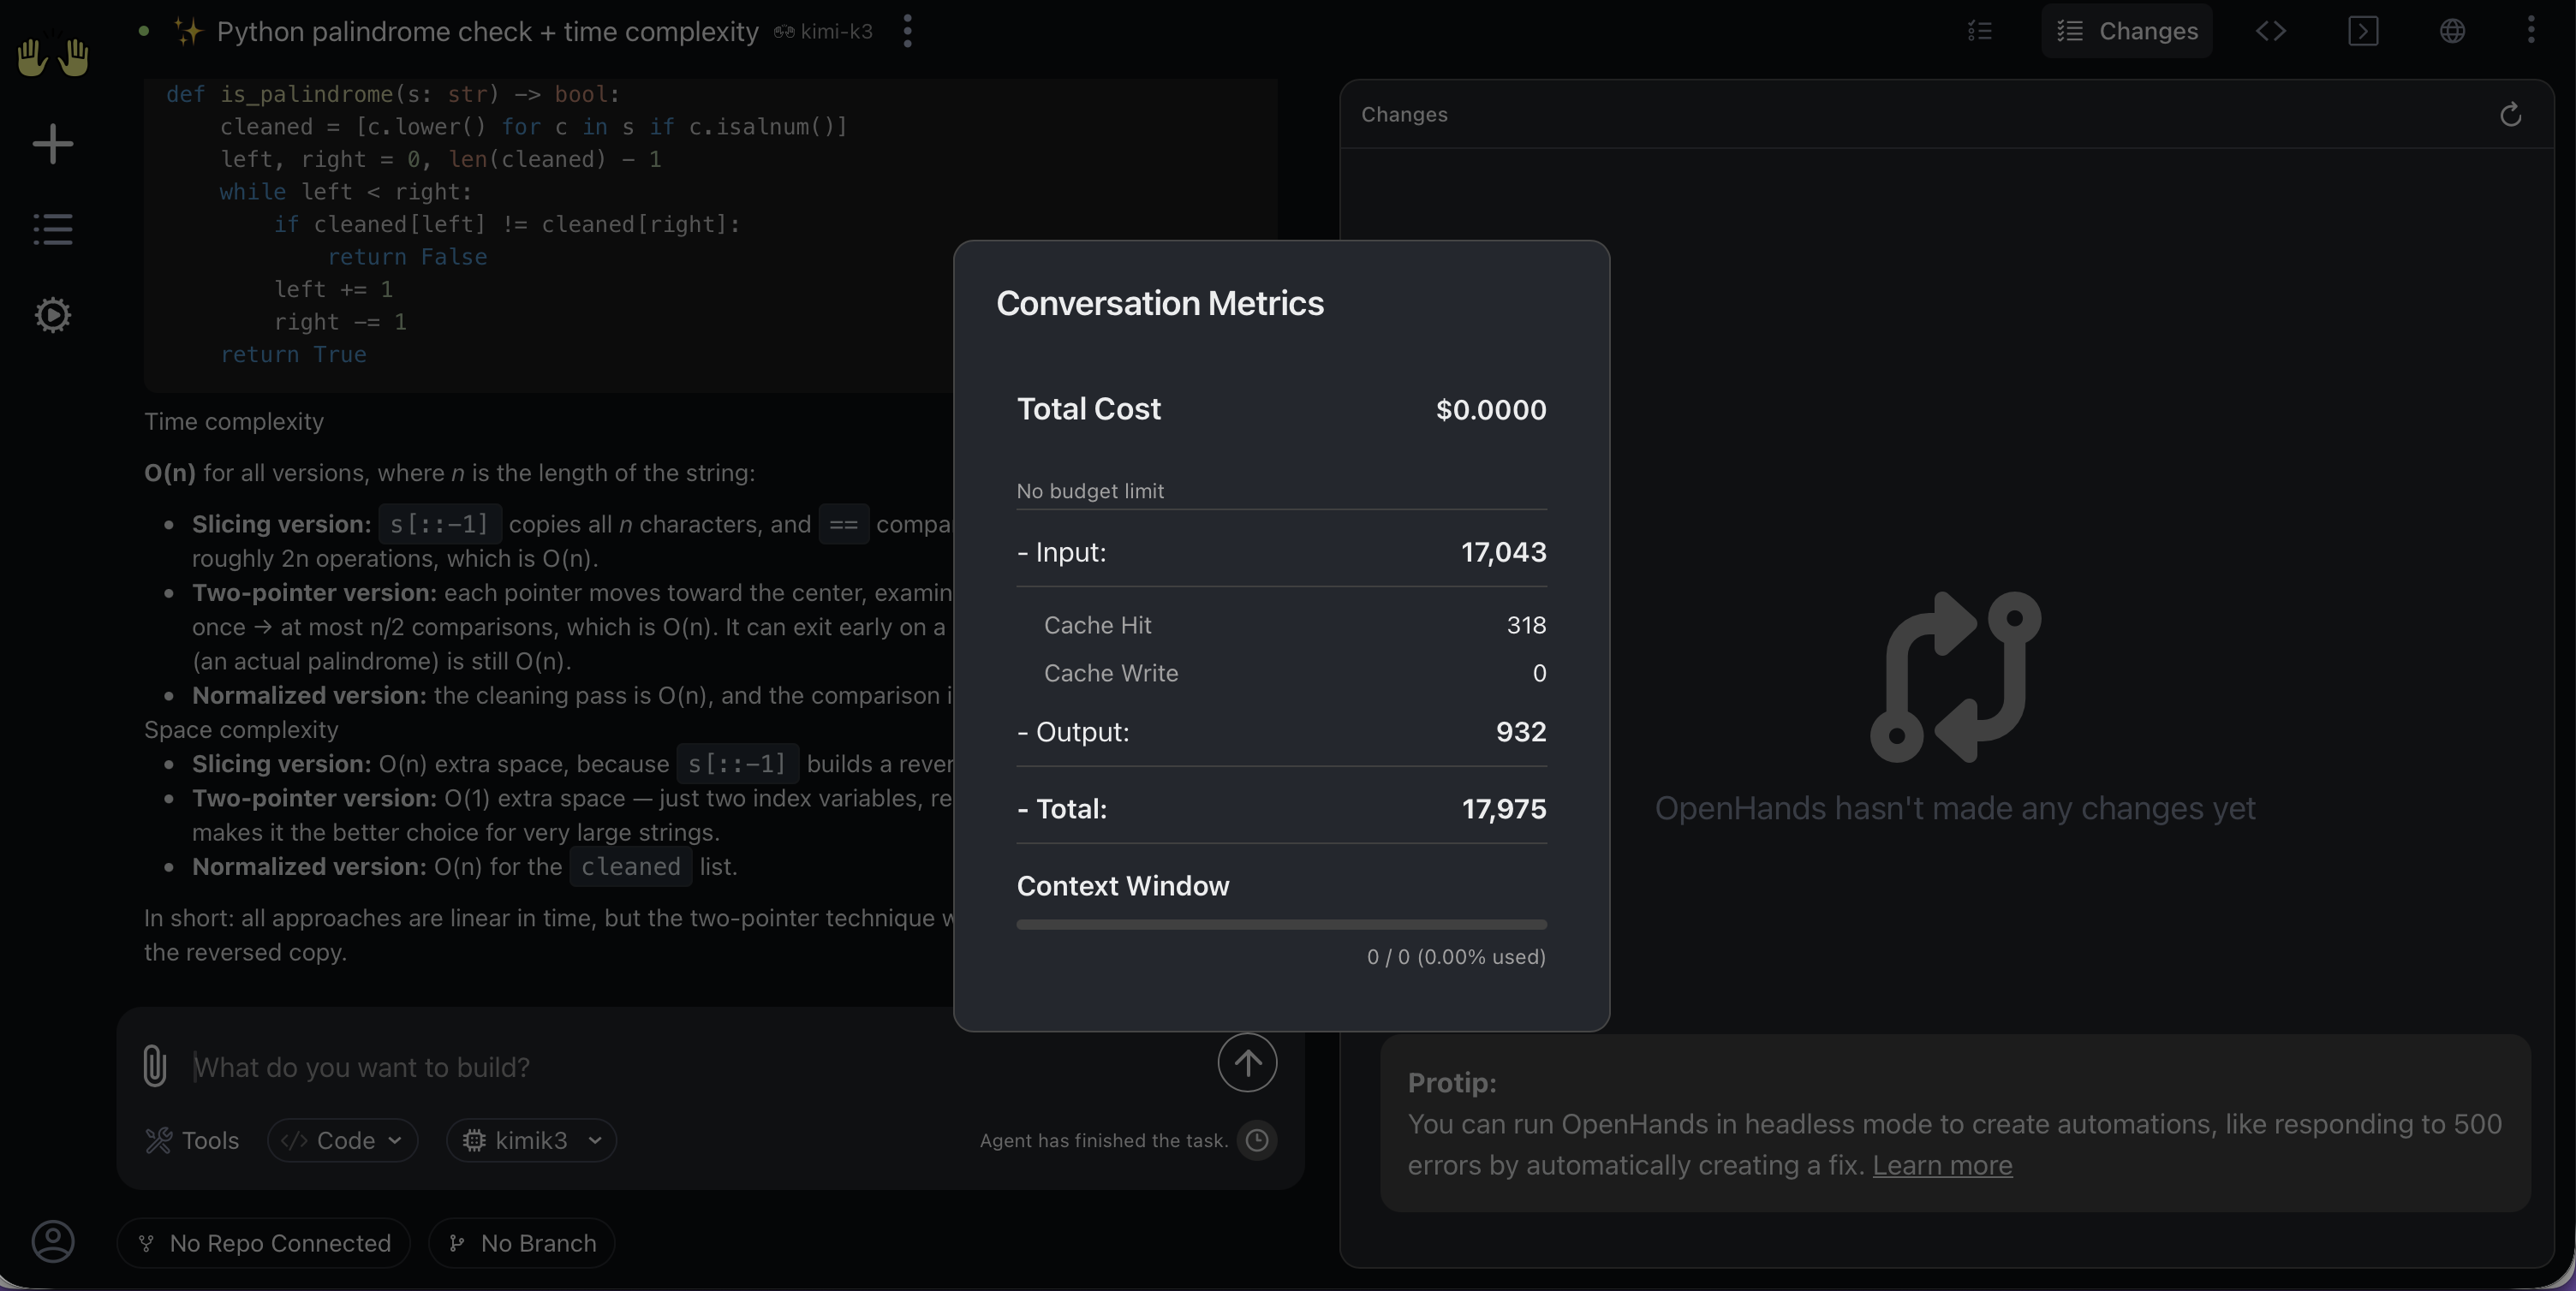The height and width of the screenshot is (1291, 2576).
Task: Click the Context Window usage bar
Action: pyautogui.click(x=1281, y=925)
